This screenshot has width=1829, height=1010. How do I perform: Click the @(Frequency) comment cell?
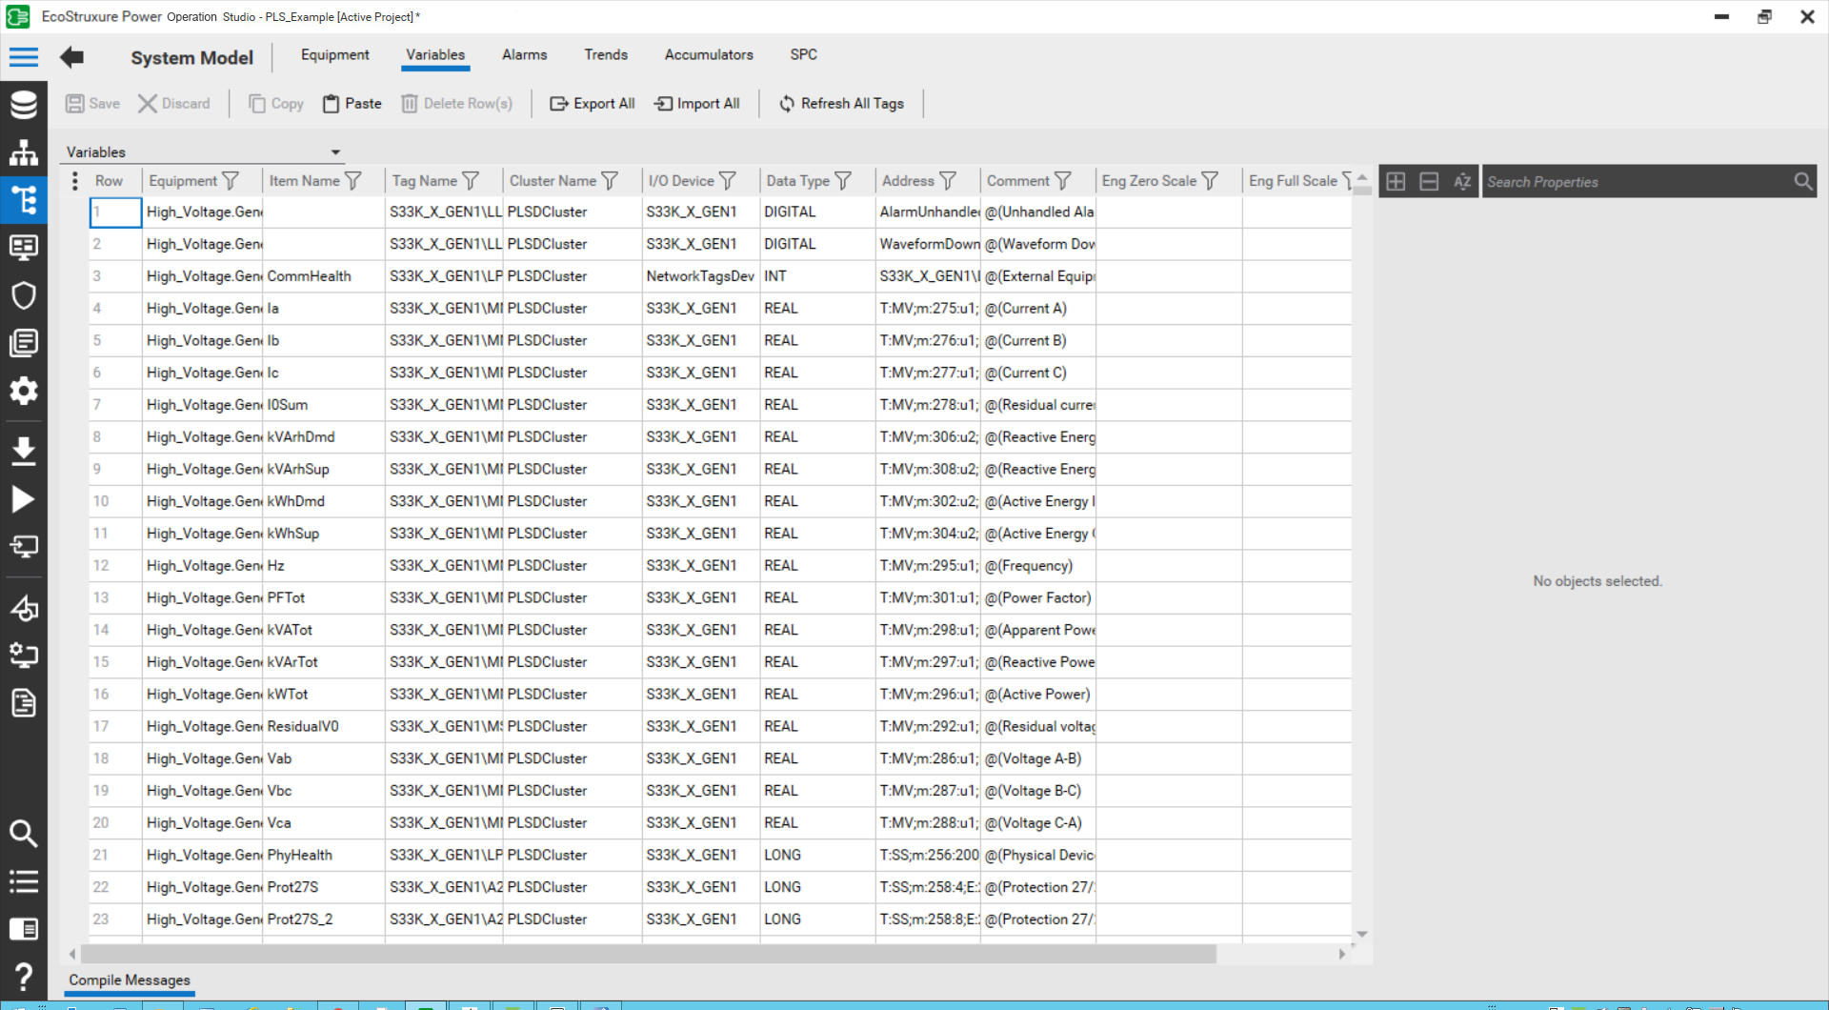[x=1038, y=566]
